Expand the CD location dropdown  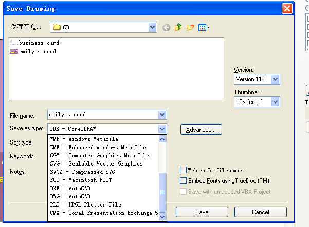[x=152, y=27]
